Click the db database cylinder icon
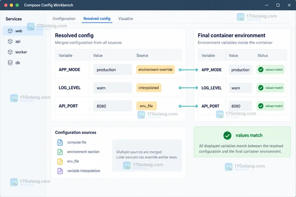This screenshot has width=296, height=197. (10, 63)
